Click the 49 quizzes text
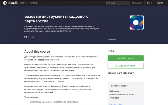Screen dimensions: 168x105 (114, 98)
